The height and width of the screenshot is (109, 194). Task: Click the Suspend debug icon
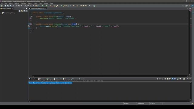[19, 6]
